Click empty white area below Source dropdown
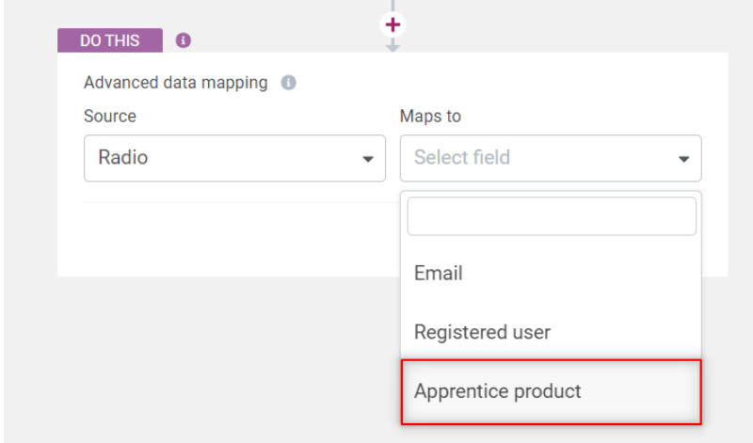The image size is (753, 443). point(231,240)
